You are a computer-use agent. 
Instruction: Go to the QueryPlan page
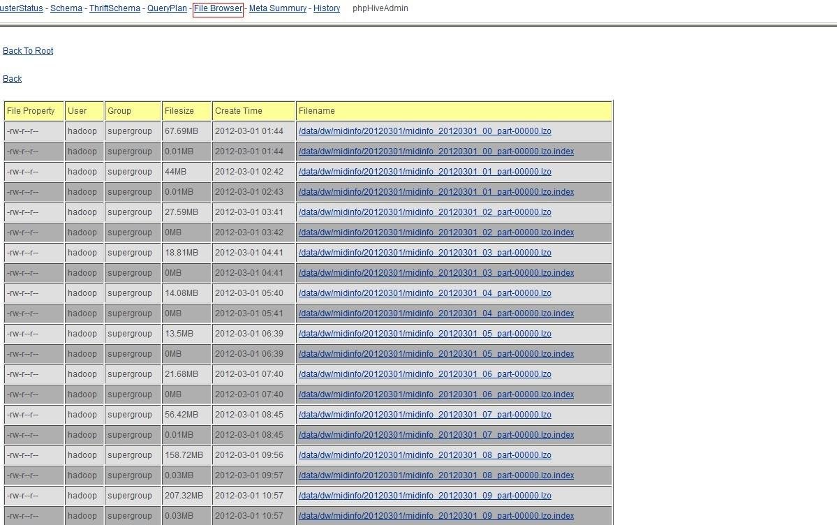166,8
